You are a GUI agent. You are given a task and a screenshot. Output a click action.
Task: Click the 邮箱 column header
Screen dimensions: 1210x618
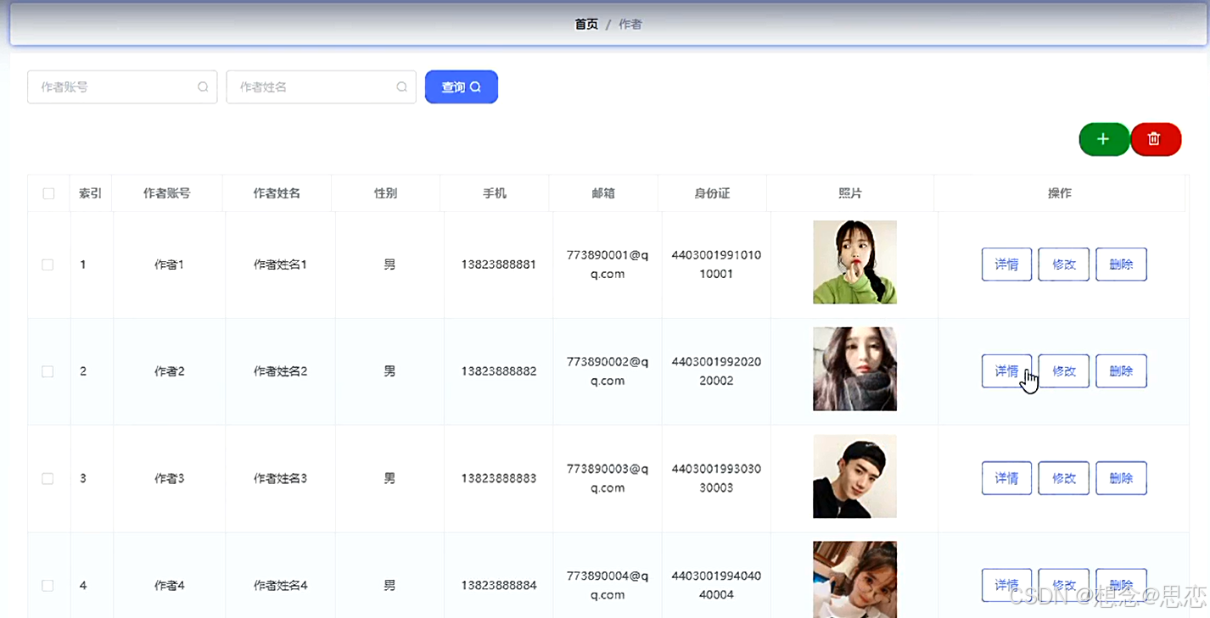(603, 193)
